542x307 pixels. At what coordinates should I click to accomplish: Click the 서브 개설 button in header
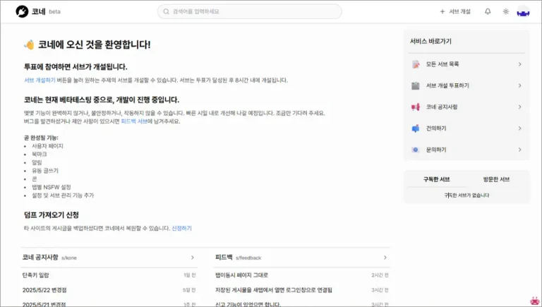[x=455, y=11]
